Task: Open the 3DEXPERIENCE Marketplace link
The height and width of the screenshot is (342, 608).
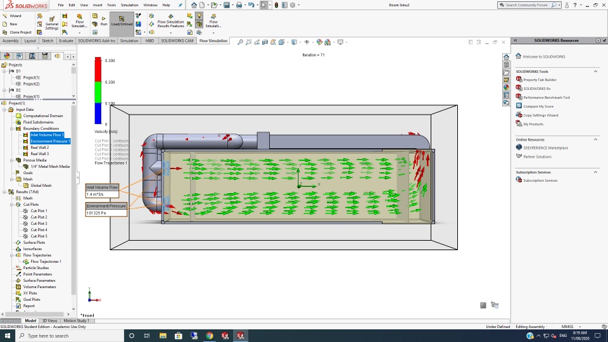Action: click(x=545, y=148)
